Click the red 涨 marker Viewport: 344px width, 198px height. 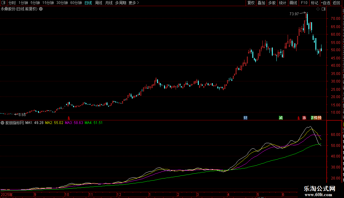pos(304,118)
